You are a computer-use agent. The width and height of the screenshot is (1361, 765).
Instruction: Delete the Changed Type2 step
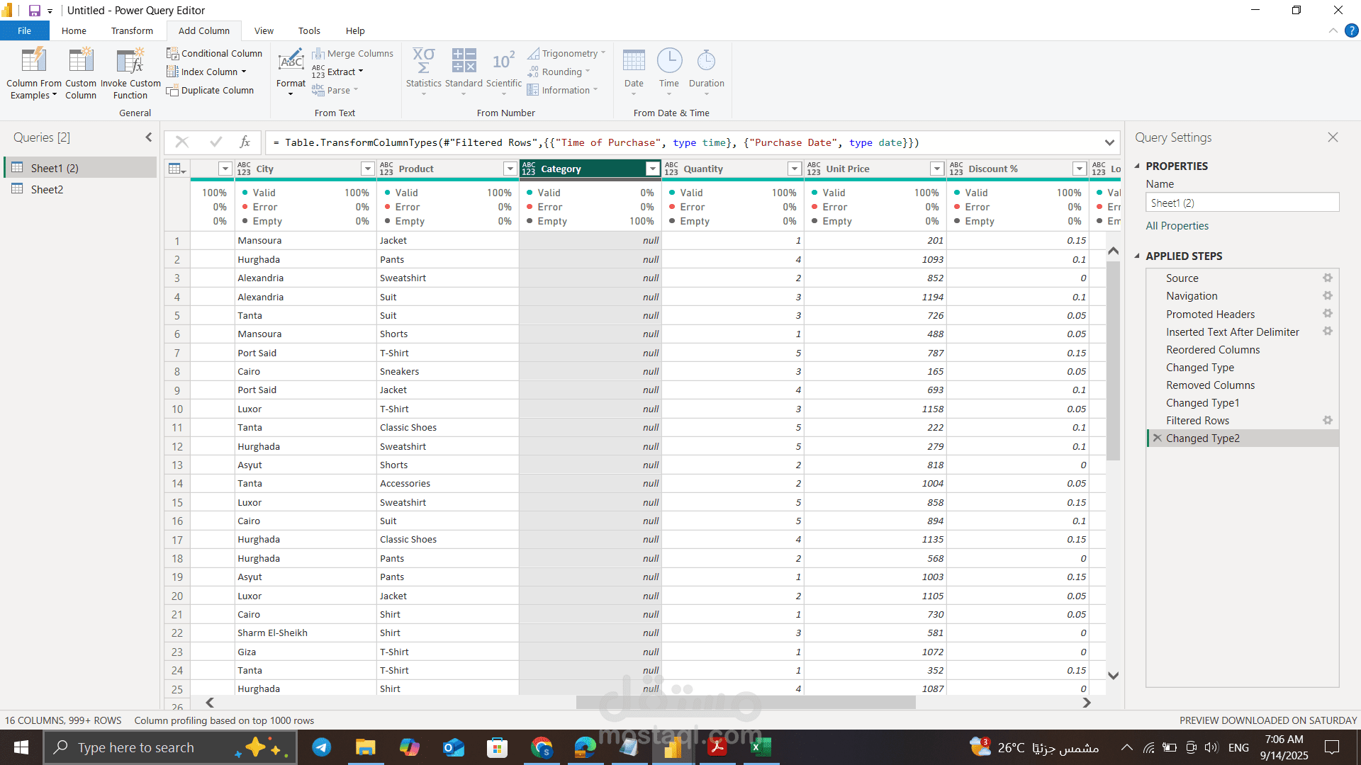point(1157,438)
